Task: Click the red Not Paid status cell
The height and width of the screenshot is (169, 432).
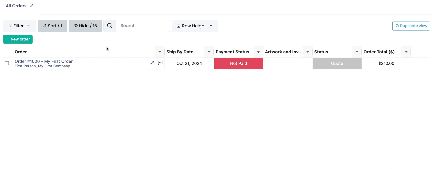Action: 239,63
